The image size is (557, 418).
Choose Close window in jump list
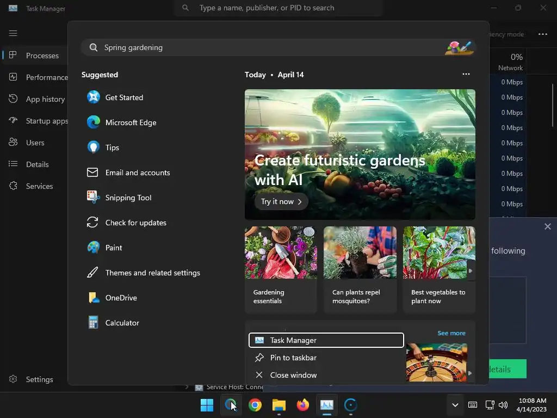coord(326,375)
